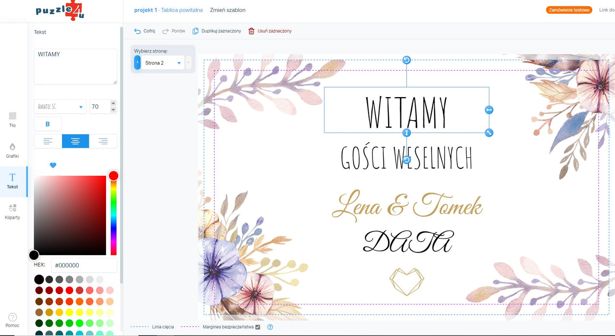Click the Duplikuj zaznaczony icon
The image size is (615, 336).
[x=195, y=31]
